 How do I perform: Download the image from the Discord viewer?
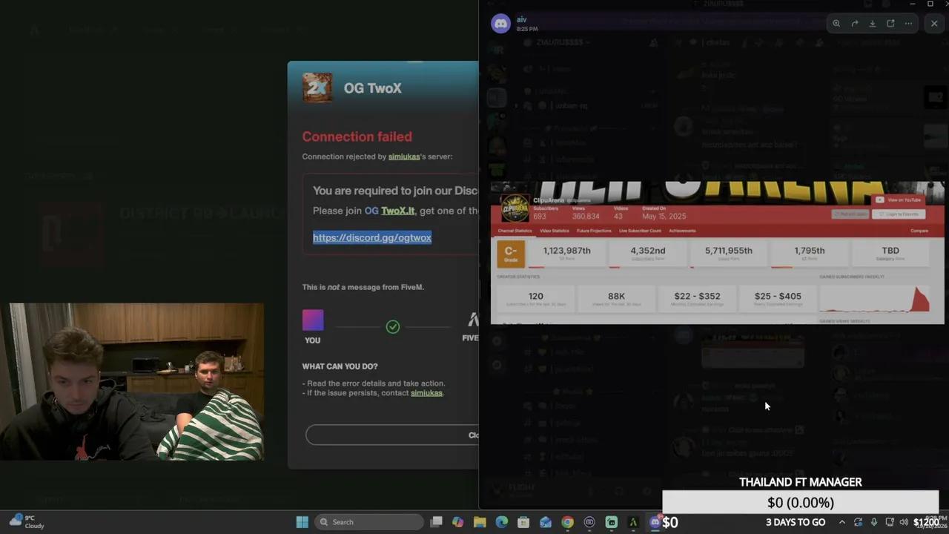873,24
